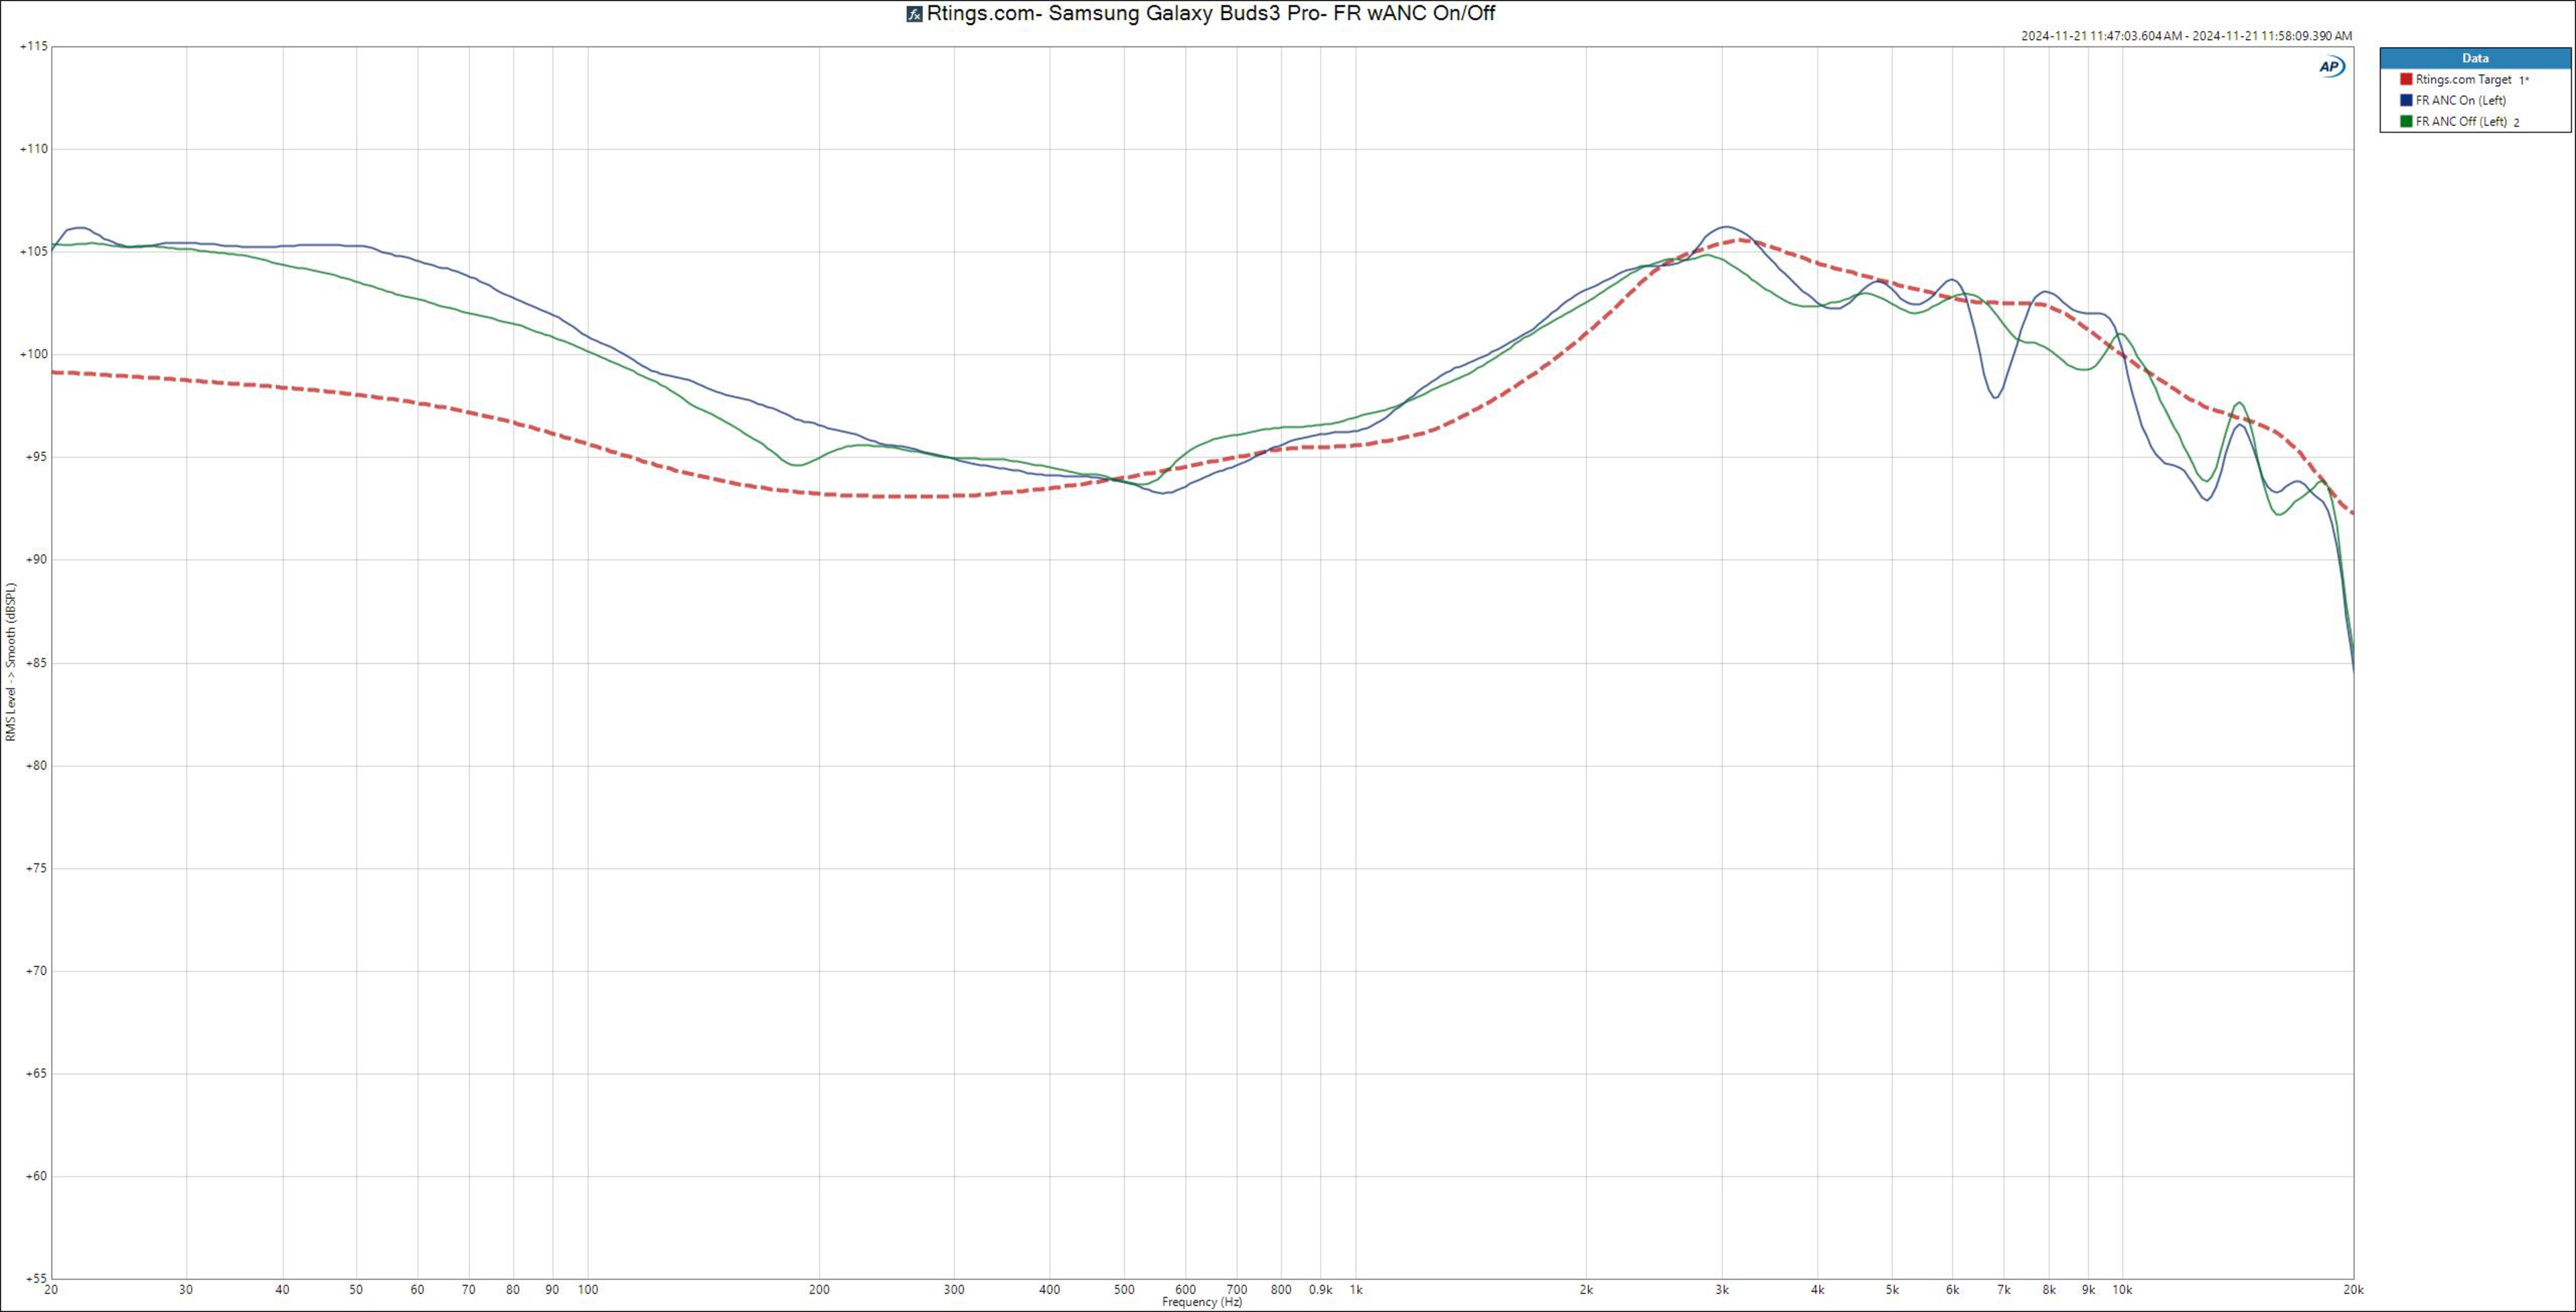Select the blue FR ANC On swatch

[x=2406, y=100]
